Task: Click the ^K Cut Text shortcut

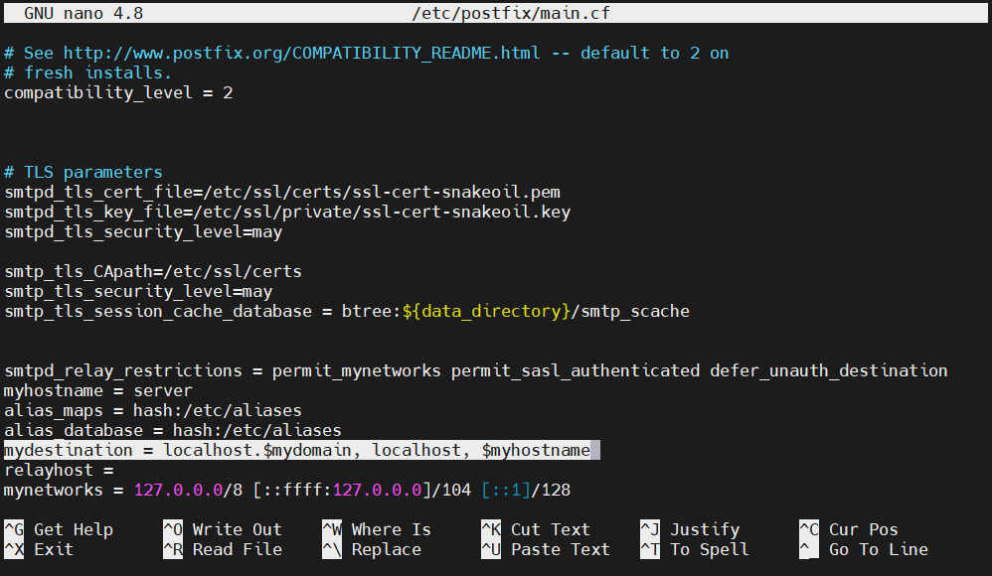Action: (535, 529)
